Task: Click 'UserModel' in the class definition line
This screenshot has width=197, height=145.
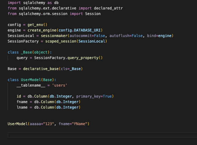Action: (x=31, y=80)
